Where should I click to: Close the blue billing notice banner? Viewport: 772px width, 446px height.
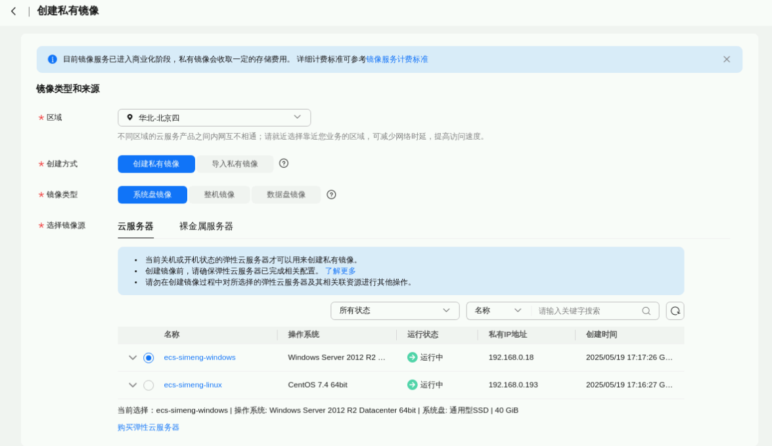726,59
